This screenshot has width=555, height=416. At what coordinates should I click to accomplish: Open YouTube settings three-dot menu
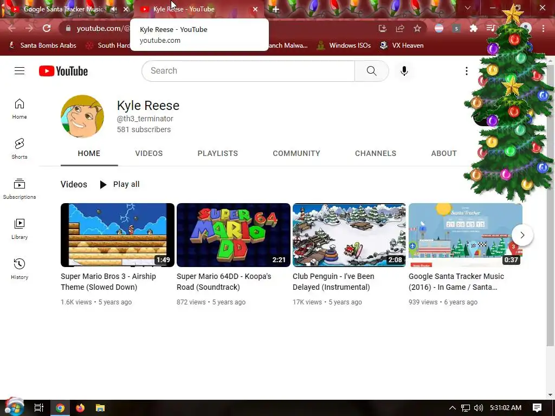[x=467, y=71]
